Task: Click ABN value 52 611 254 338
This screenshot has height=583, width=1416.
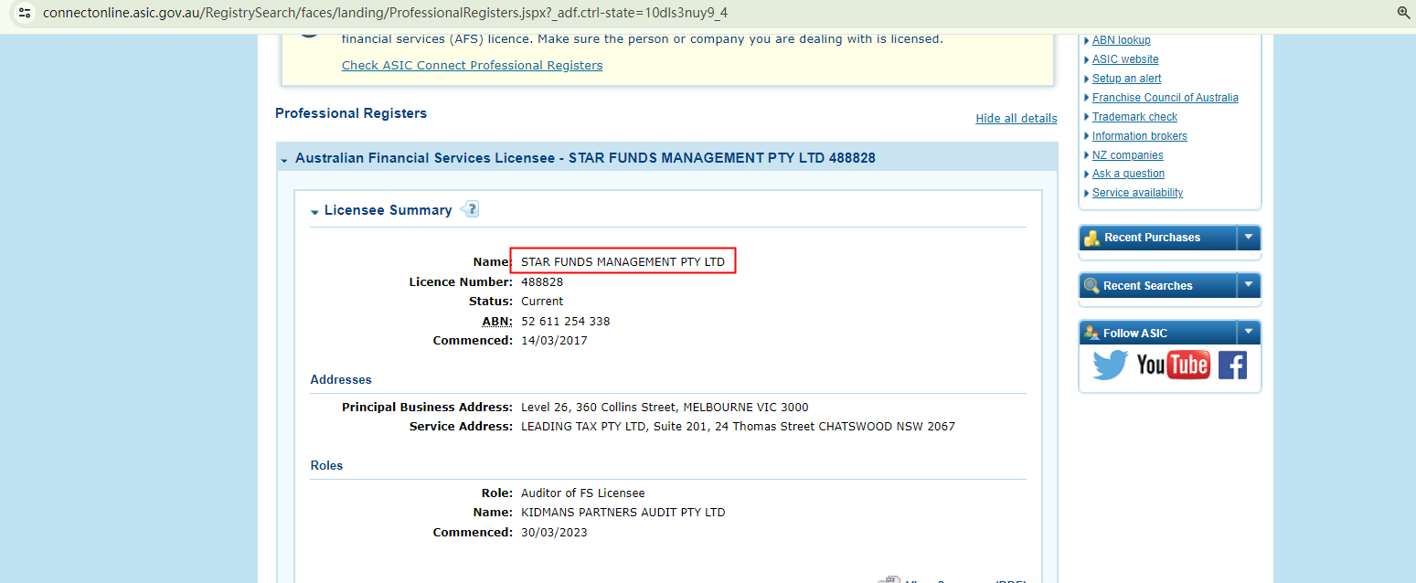Action: coord(565,322)
